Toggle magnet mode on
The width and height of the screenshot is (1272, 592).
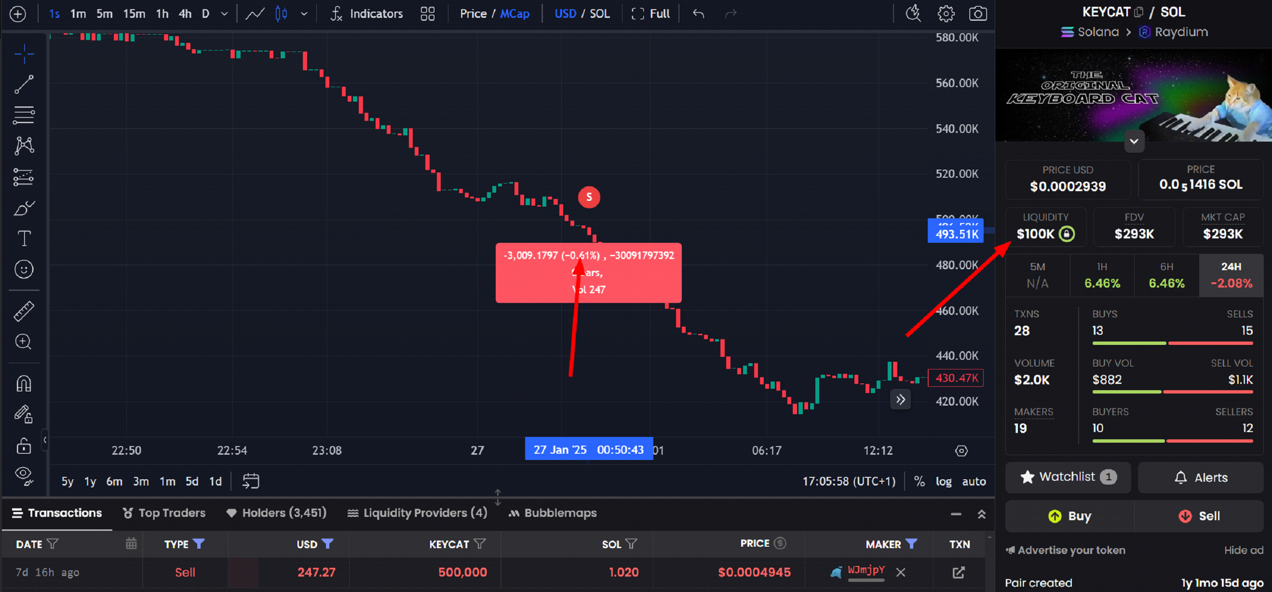pyautogui.click(x=24, y=383)
